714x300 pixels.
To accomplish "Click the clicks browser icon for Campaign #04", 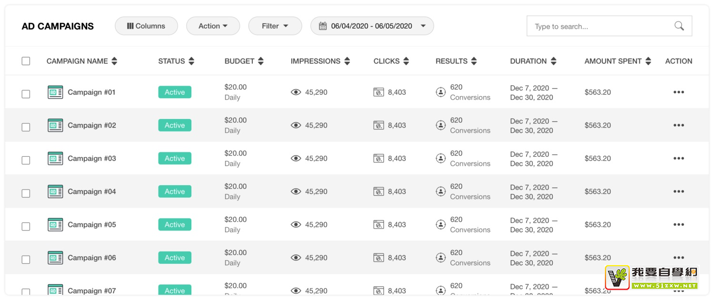I will 379,191.
